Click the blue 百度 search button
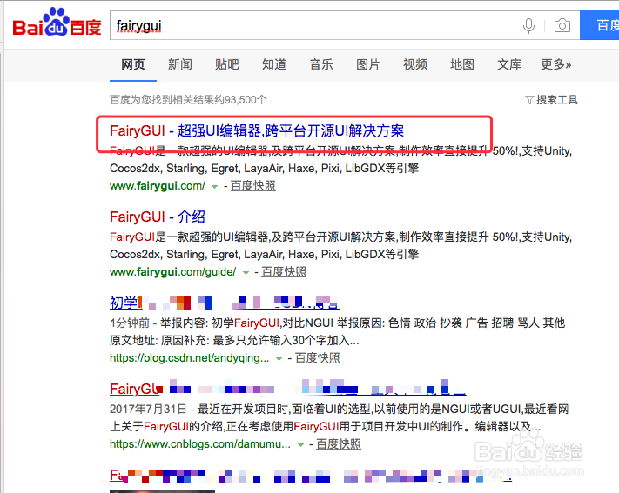 point(599,25)
